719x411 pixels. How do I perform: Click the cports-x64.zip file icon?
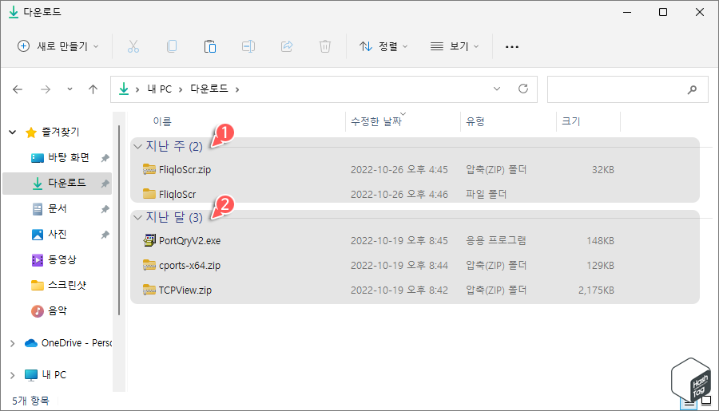(149, 265)
